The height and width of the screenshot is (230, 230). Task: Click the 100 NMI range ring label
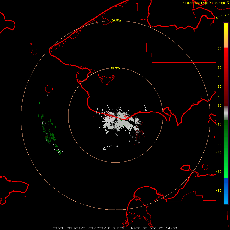(x=116, y=20)
